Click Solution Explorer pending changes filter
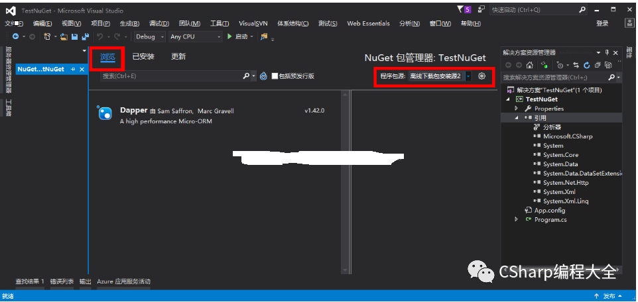638x302 pixels. (560, 65)
